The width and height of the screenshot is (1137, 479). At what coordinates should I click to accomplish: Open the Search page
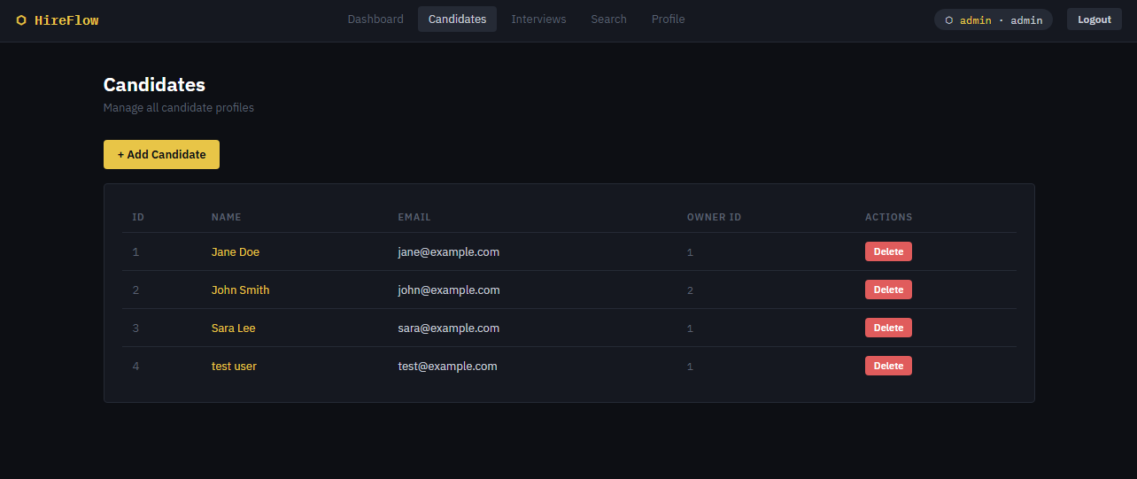tap(608, 19)
